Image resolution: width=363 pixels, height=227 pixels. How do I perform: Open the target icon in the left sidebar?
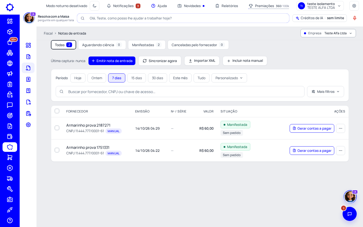[x=10, y=116]
